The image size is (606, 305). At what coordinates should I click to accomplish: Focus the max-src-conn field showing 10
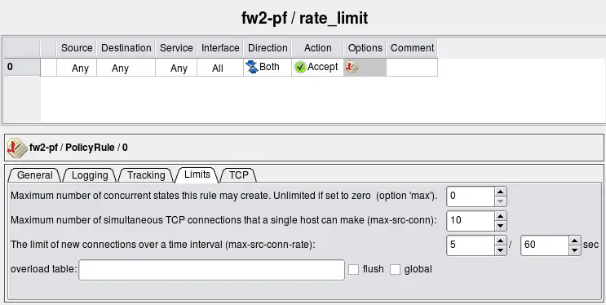pos(471,221)
